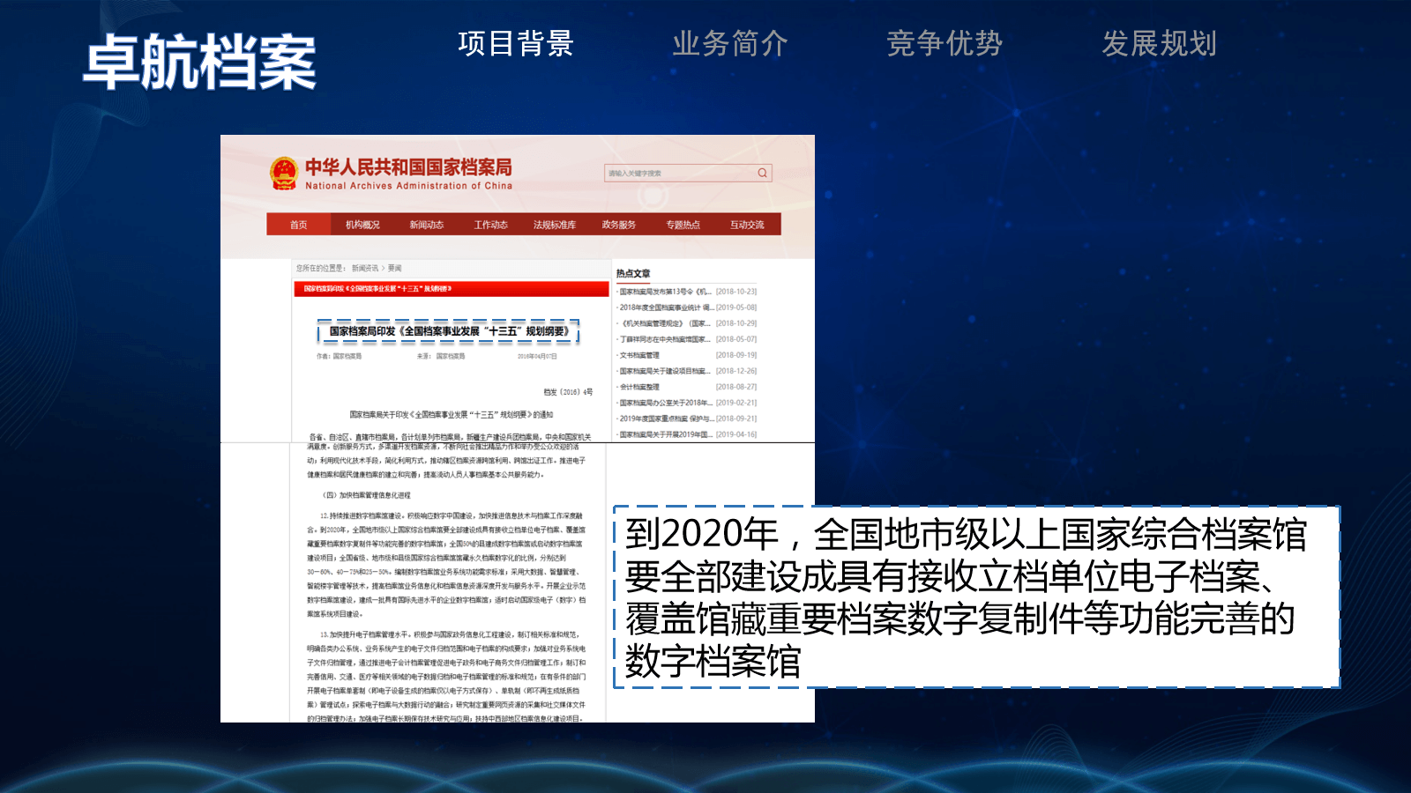Click the keyword search input field
The height and width of the screenshot is (793, 1411).
click(x=688, y=173)
